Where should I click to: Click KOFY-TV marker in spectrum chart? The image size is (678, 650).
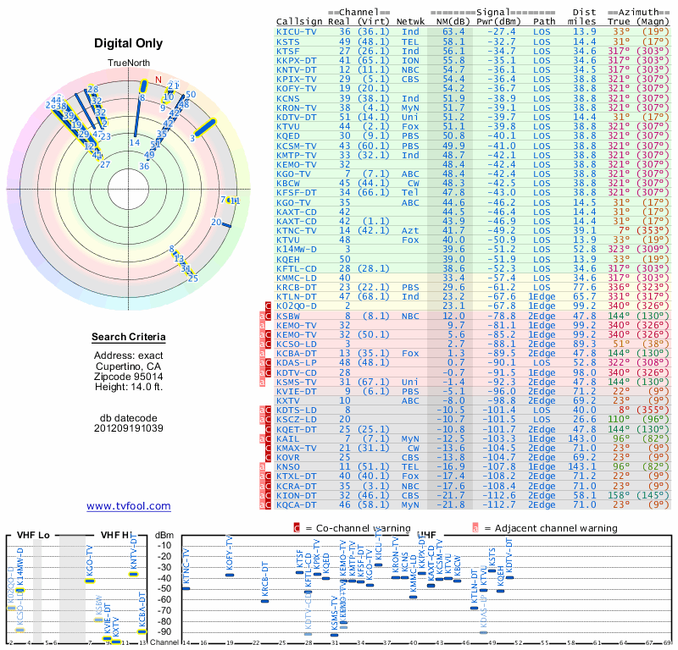[230, 575]
